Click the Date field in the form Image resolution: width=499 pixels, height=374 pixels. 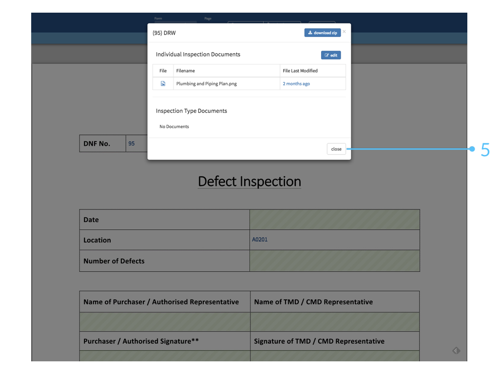click(x=334, y=220)
